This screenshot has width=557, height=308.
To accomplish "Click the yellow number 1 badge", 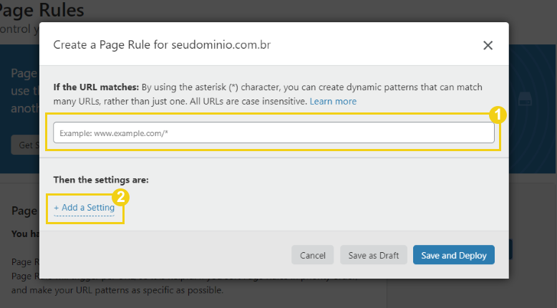I will point(498,115).
